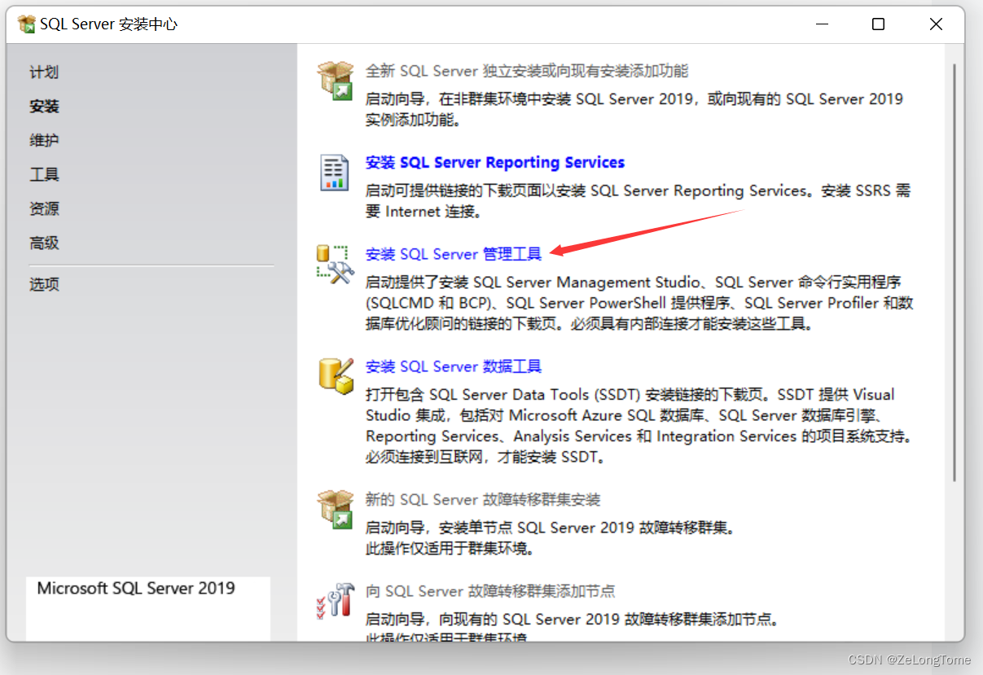
Task: Maximize the SQL Server 安装中心 window
Action: (878, 24)
